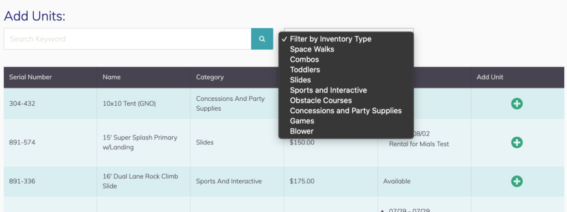
Task: Click the Available status text
Action: tap(396, 181)
